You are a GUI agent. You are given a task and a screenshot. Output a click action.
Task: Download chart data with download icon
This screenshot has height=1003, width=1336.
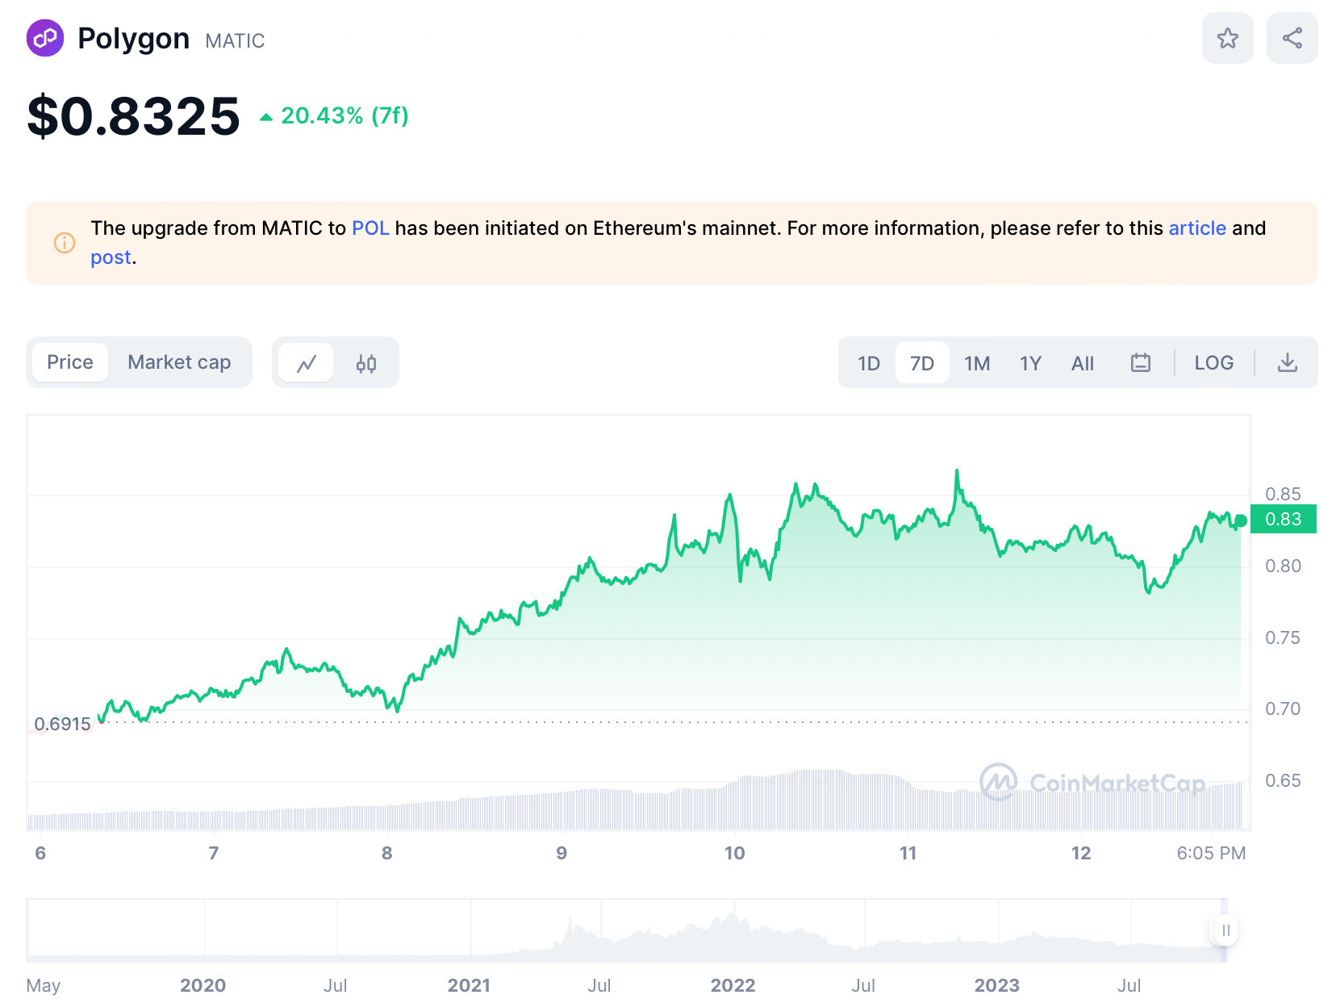(x=1288, y=362)
